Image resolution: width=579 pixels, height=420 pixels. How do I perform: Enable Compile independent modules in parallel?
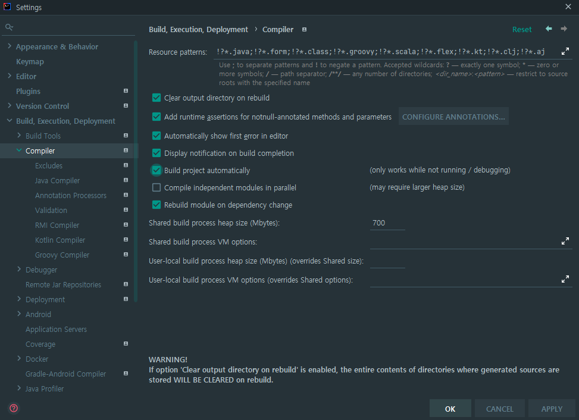(x=156, y=187)
